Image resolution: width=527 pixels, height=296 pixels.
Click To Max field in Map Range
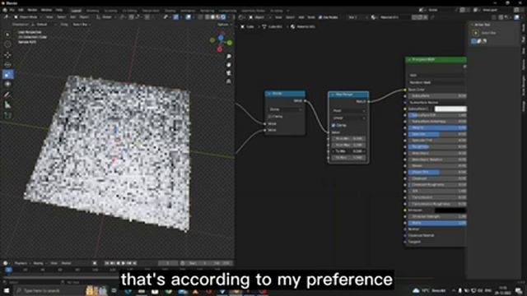point(348,157)
